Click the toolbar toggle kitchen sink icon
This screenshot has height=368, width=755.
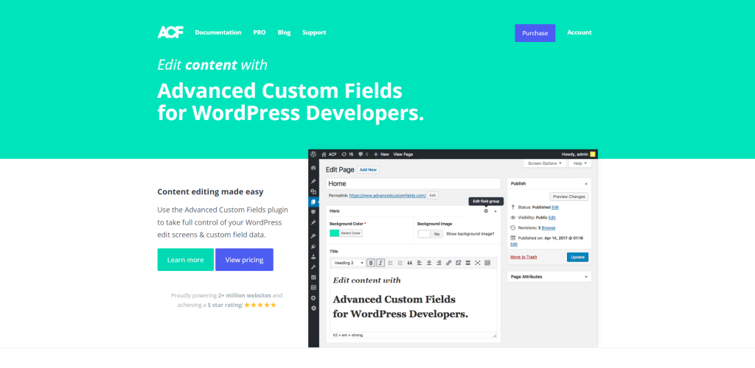(x=487, y=263)
